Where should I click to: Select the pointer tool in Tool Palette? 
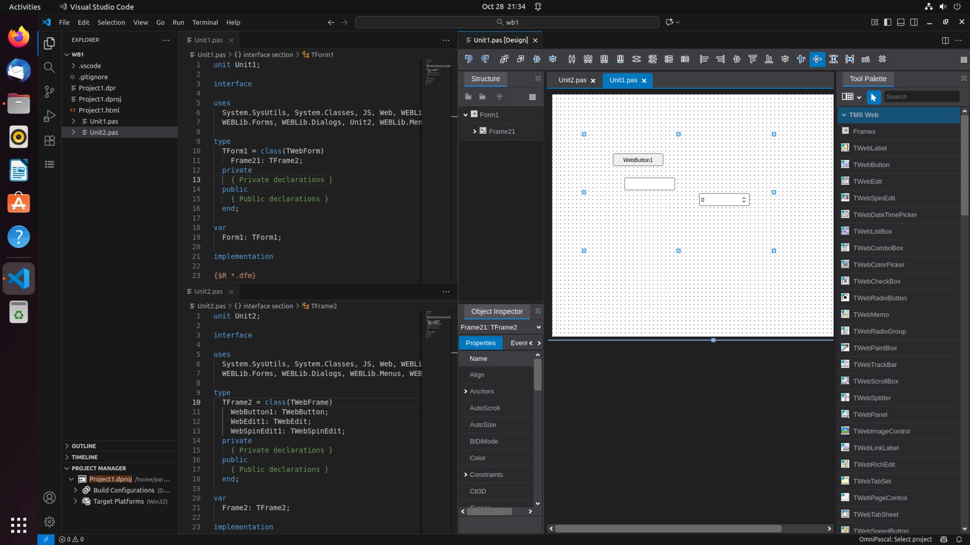coord(874,97)
